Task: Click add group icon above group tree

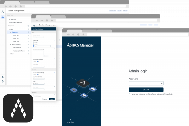Action: tap(28, 25)
